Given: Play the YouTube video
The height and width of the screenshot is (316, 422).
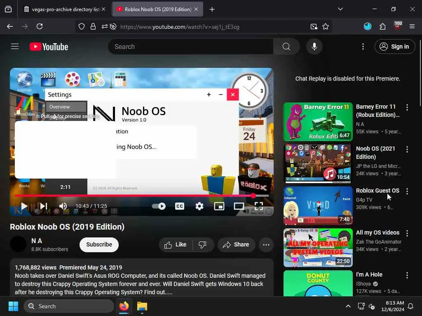Looking at the screenshot, I should coord(24,206).
